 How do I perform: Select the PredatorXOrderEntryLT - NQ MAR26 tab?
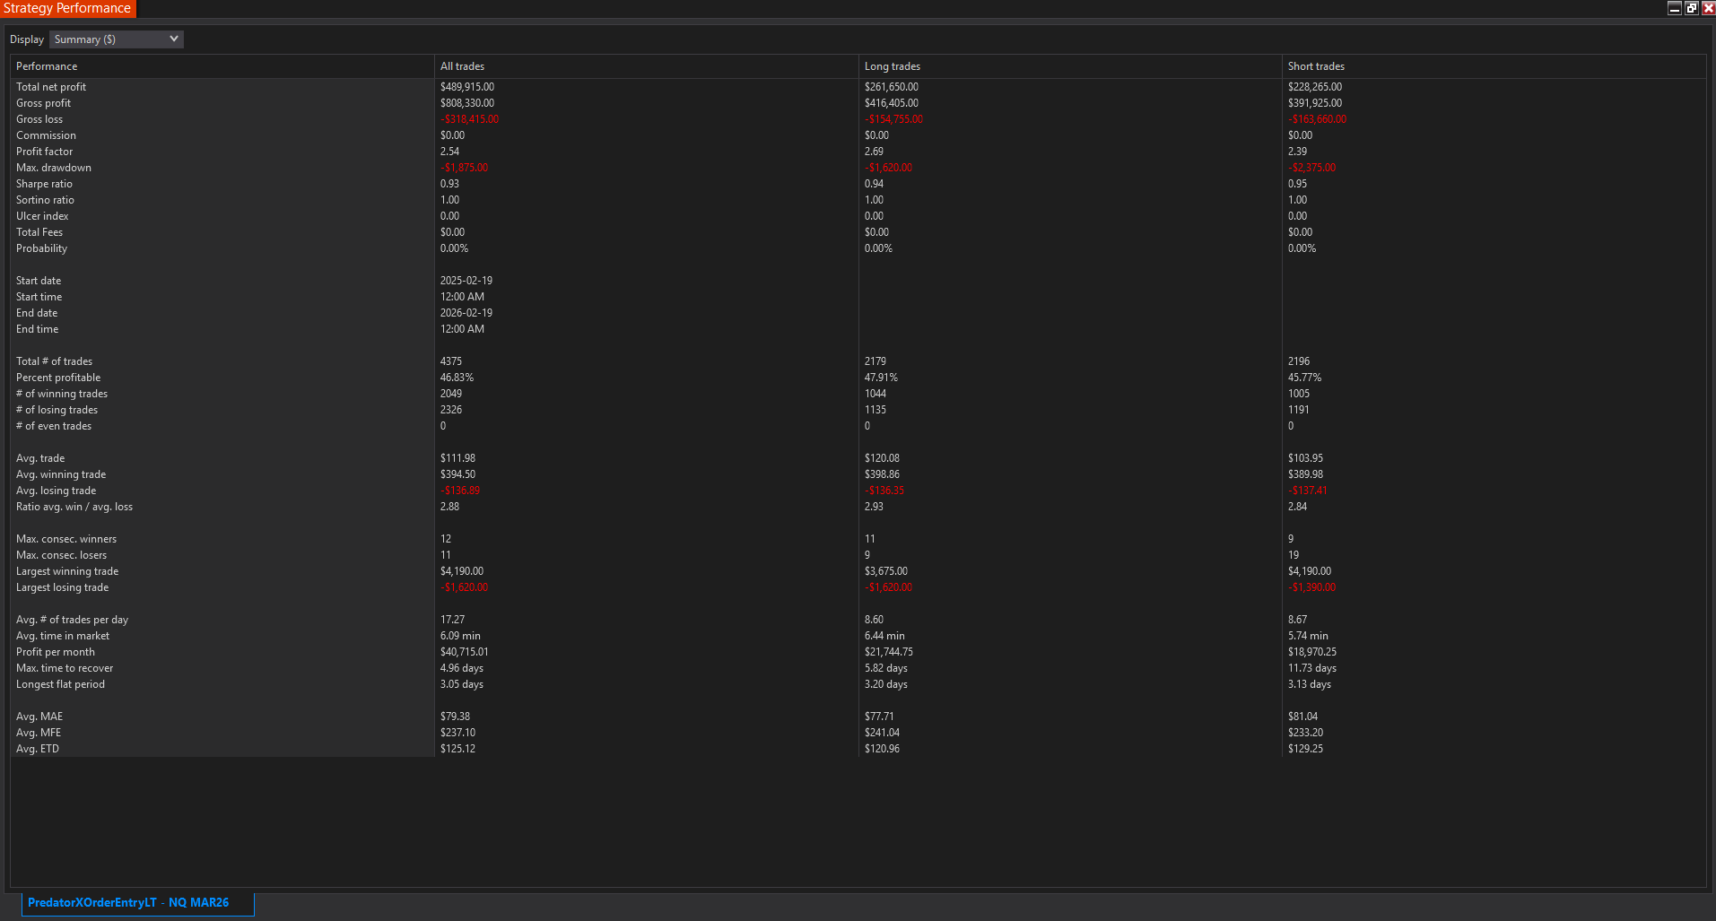(x=128, y=903)
